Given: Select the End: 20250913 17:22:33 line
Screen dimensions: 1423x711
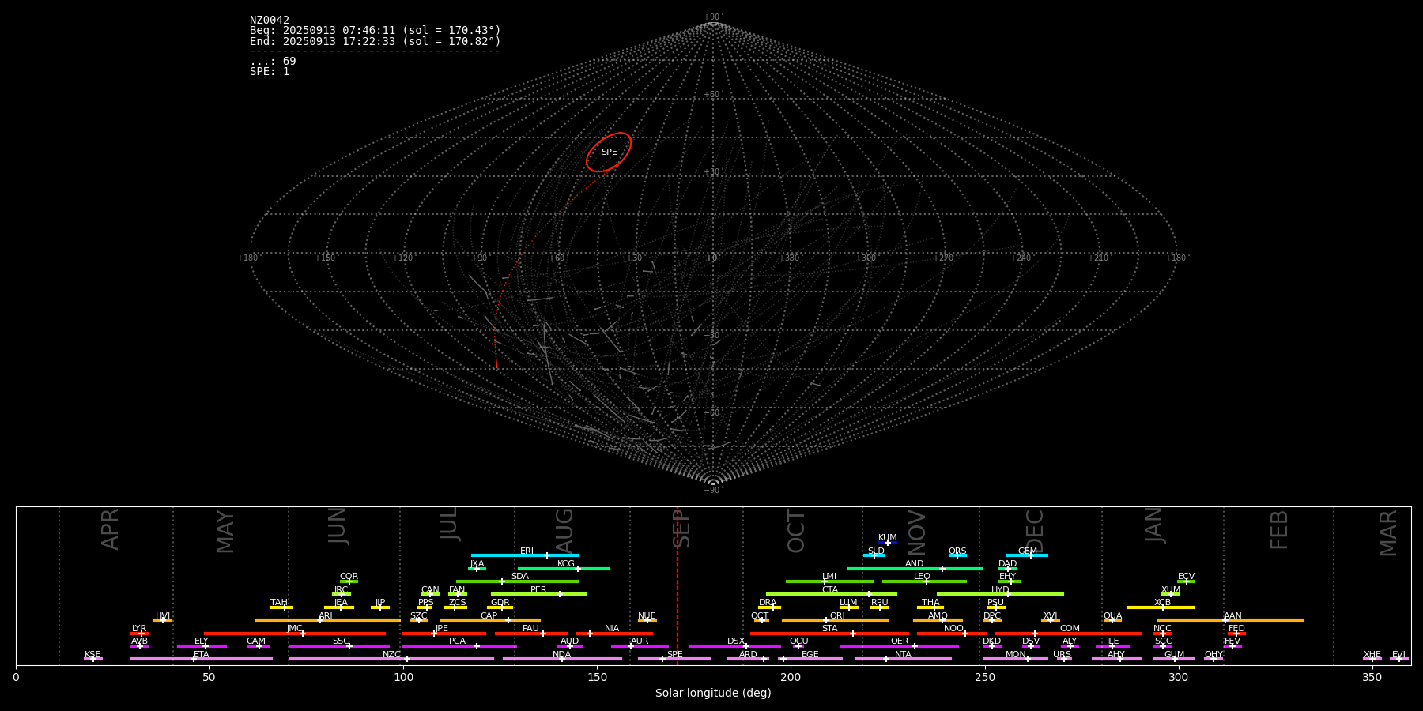Looking at the screenshot, I should coord(376,41).
